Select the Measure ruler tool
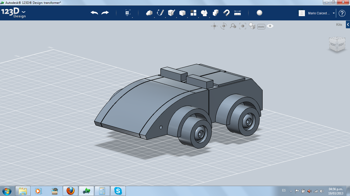The width and height of the screenshot is (350, 196). click(x=238, y=13)
